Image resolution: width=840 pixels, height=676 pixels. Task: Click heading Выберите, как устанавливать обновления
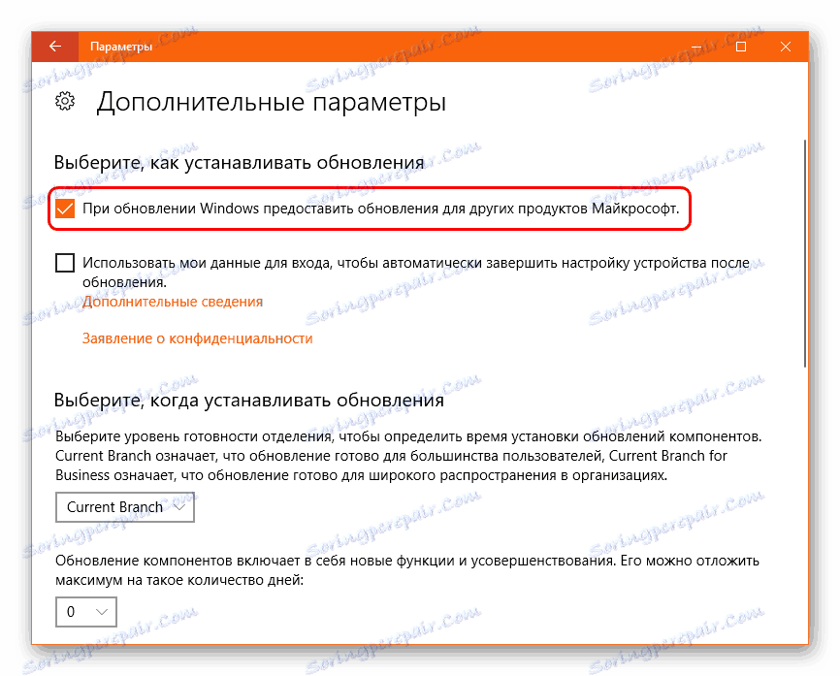(239, 162)
